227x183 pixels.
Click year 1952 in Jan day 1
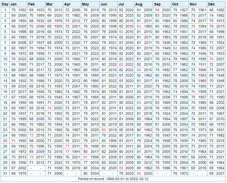point(22,10)
